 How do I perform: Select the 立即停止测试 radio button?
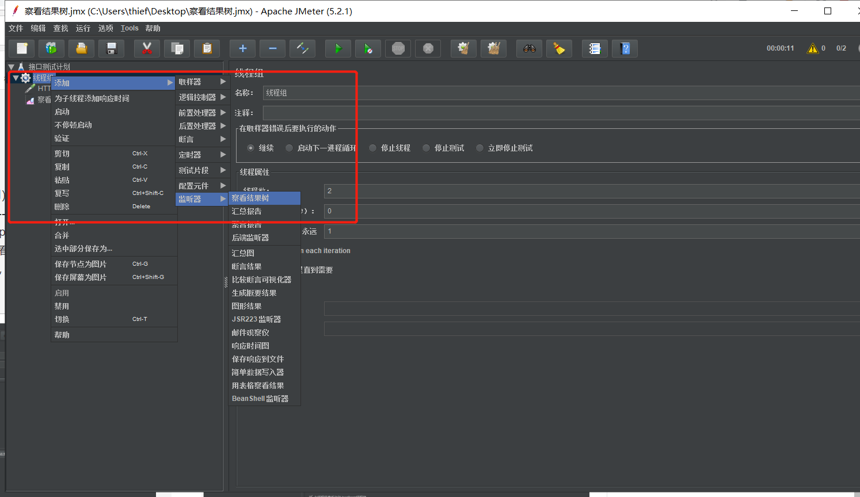point(480,148)
